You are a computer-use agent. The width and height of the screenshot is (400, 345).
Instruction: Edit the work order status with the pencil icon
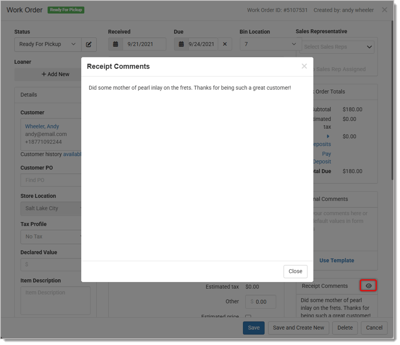click(x=89, y=44)
